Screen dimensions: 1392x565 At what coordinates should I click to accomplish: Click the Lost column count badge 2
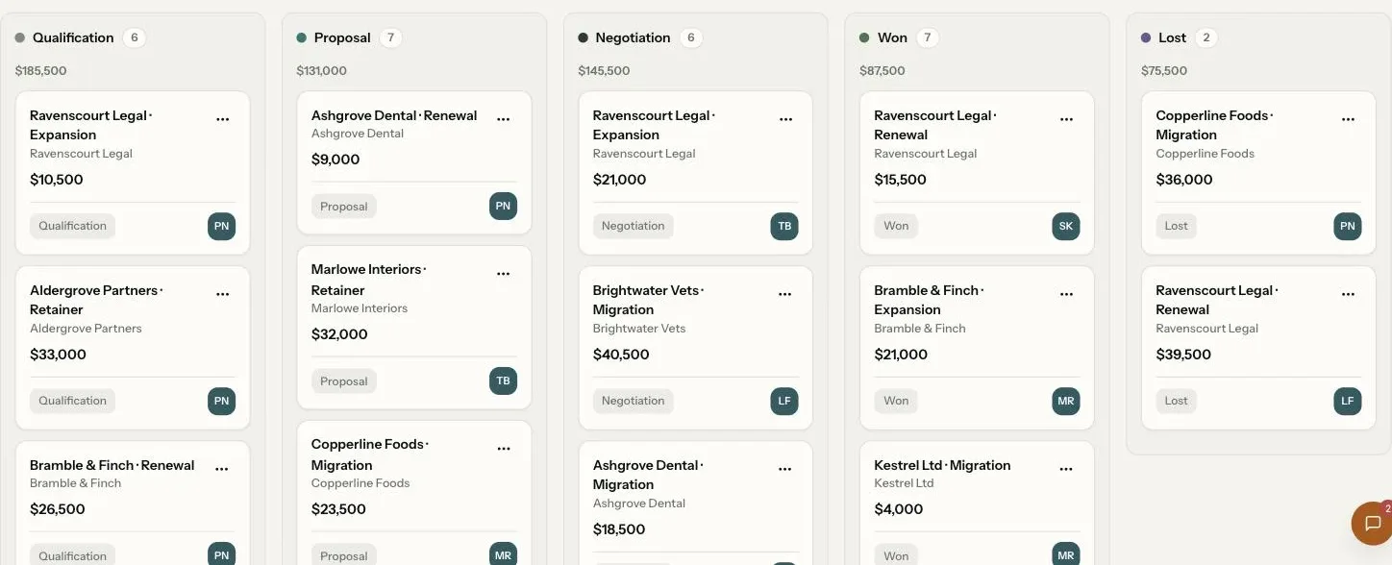click(x=1206, y=37)
